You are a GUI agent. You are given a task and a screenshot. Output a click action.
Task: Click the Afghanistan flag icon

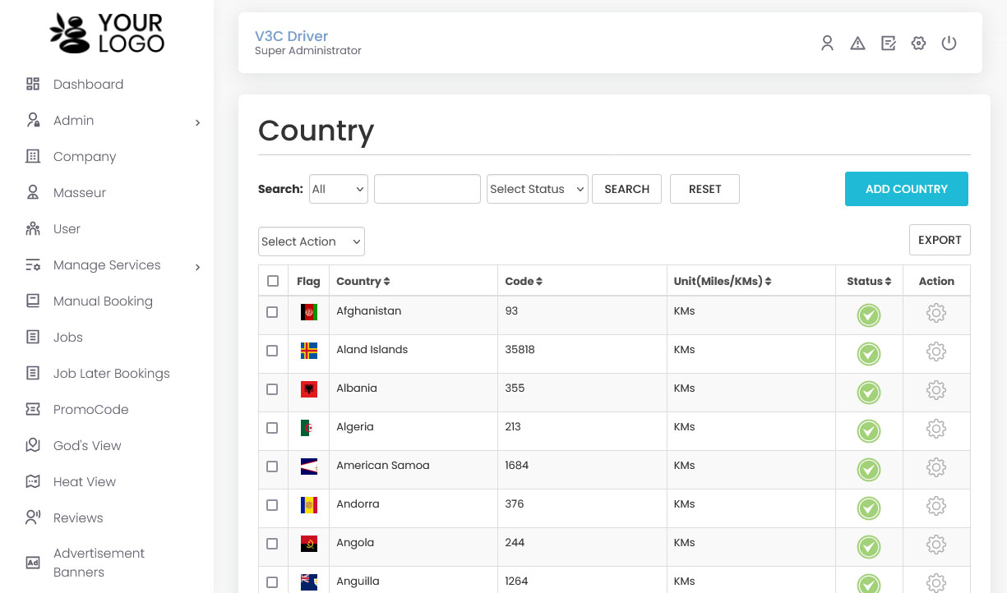pos(309,312)
